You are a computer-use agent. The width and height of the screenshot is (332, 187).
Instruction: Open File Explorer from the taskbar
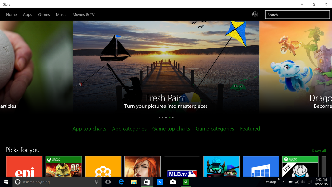pyautogui.click(x=134, y=182)
